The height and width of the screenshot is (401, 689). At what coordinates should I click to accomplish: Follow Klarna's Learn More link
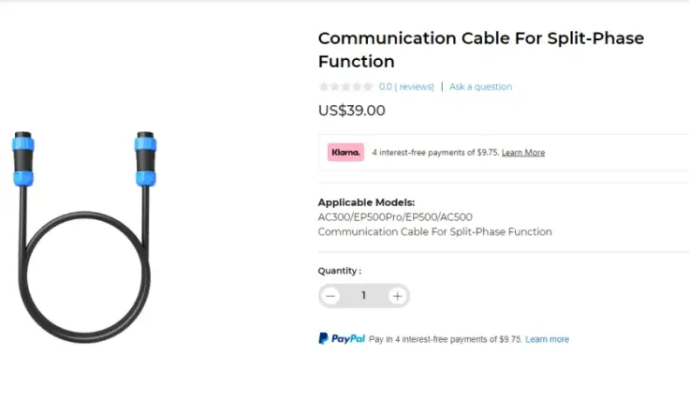pos(523,153)
